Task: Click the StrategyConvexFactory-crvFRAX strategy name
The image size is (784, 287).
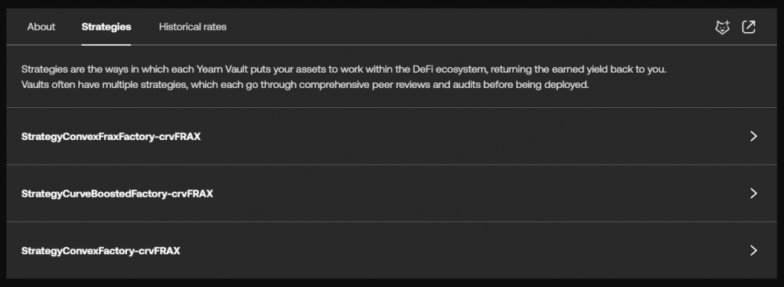Action: click(100, 250)
